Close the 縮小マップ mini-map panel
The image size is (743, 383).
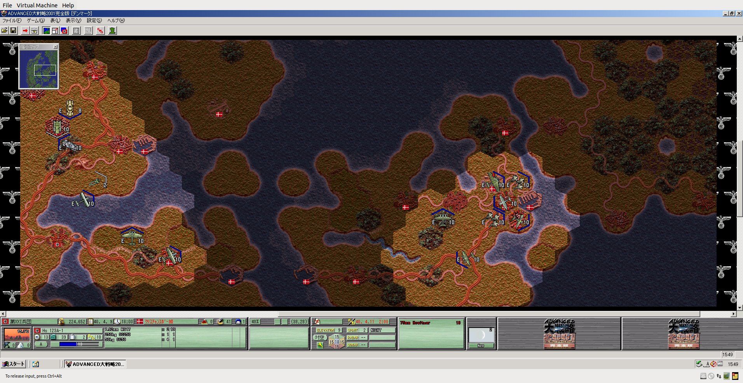coord(55,47)
